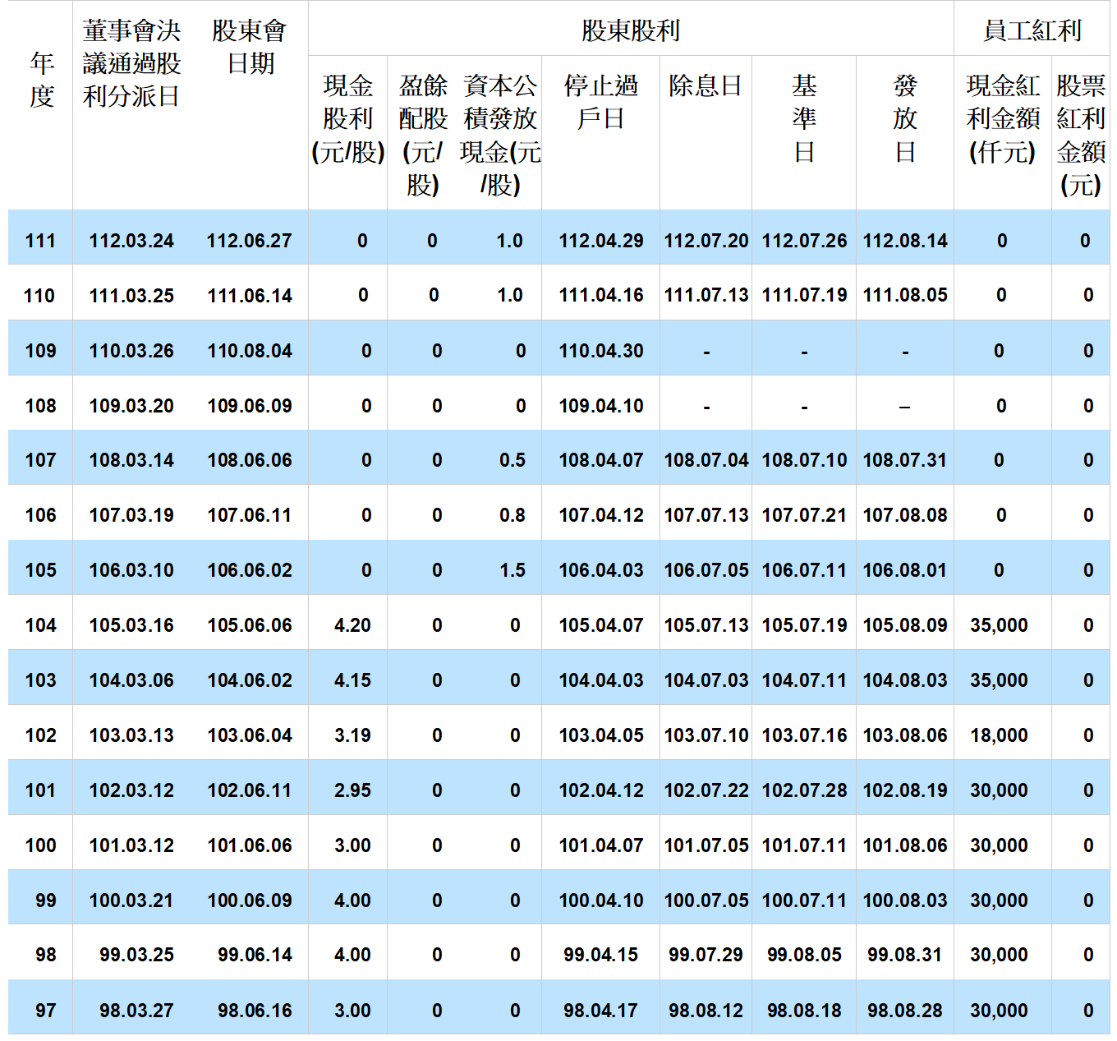Select date cell 98.06.16
This screenshot has height=1041, width=1117.
click(x=255, y=1011)
